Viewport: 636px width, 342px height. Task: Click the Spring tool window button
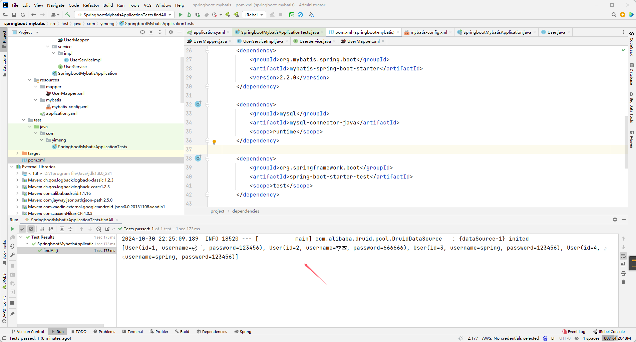[243, 332]
